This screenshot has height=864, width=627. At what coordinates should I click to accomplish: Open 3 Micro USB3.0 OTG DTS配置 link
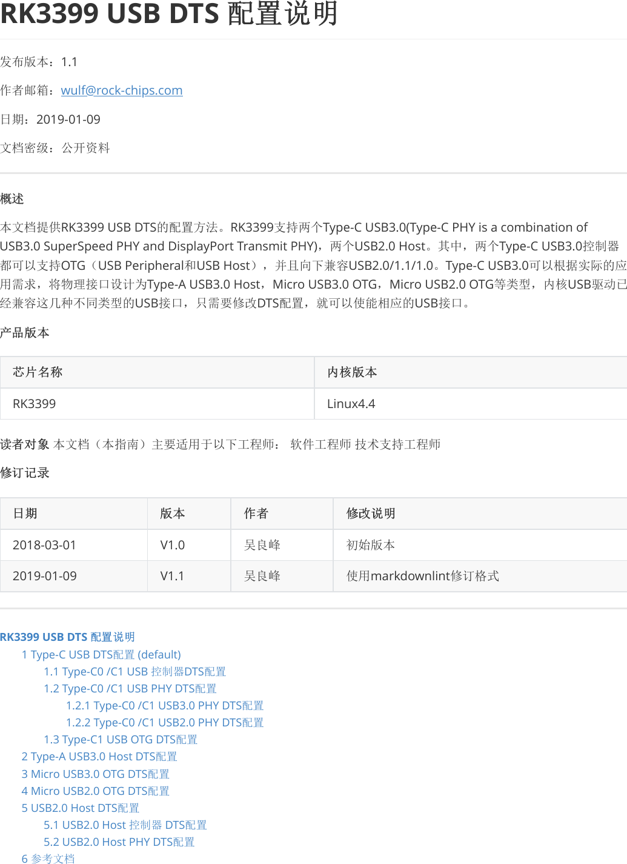[96, 774]
